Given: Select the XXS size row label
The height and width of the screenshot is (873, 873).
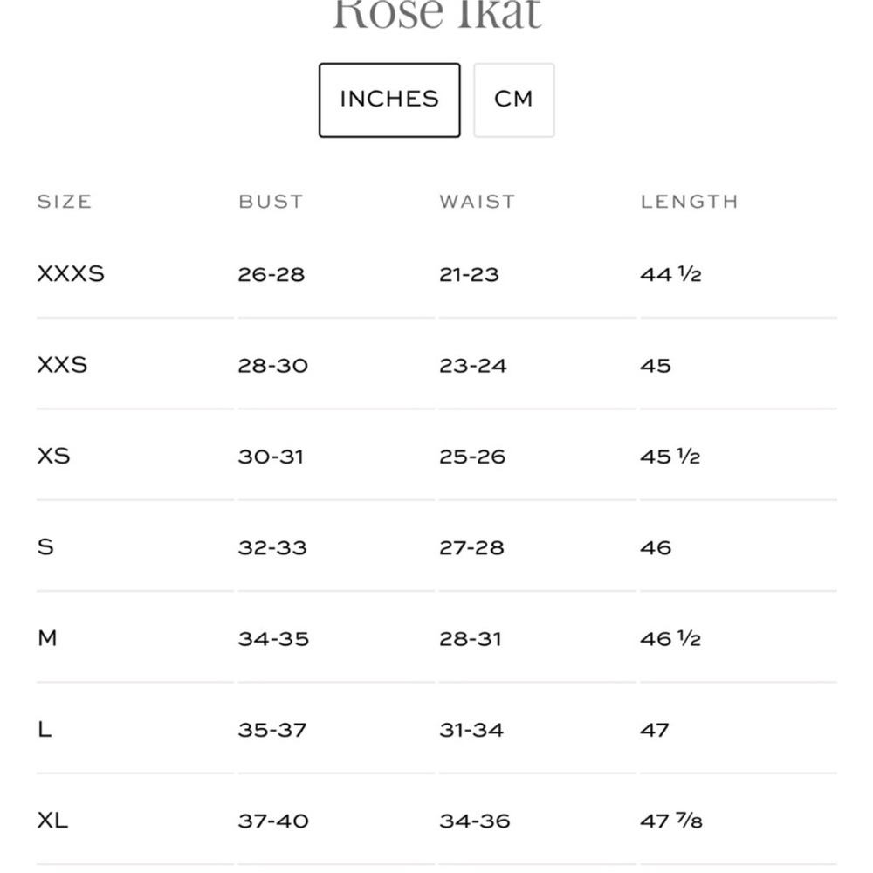Looking at the screenshot, I should click(62, 365).
